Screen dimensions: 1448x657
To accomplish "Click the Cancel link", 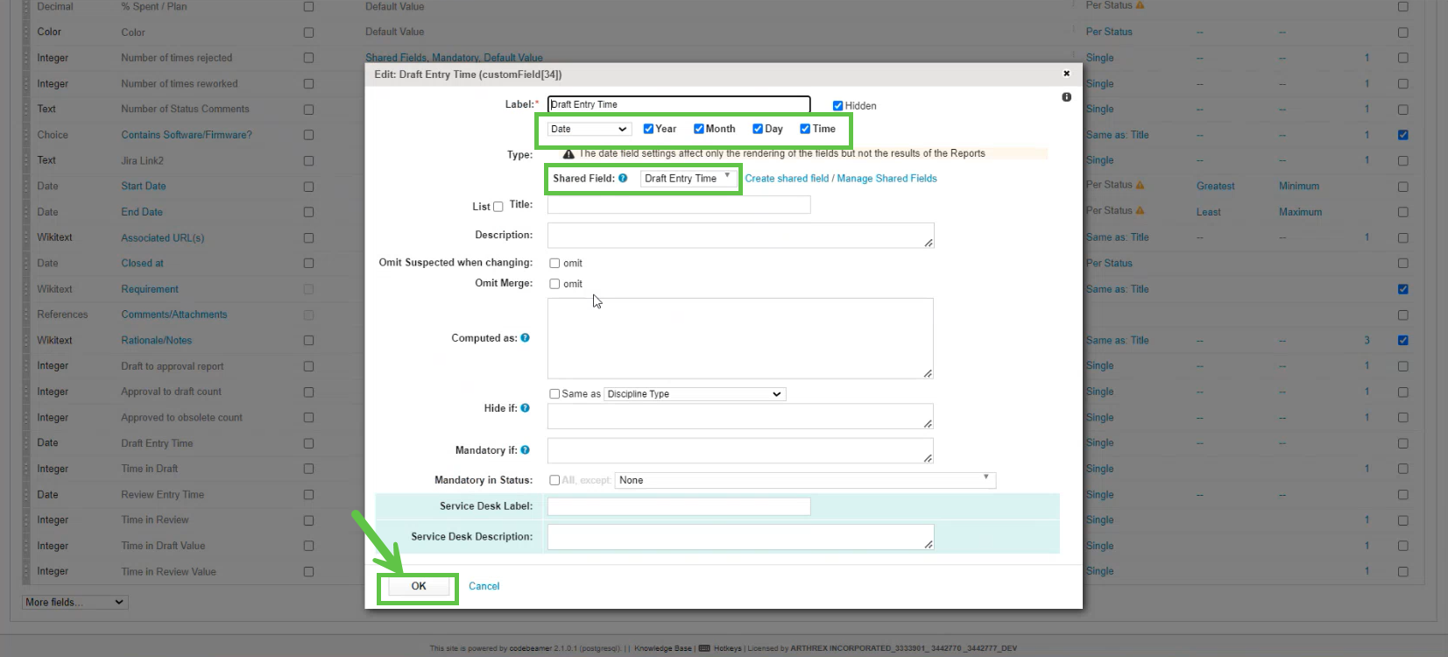I will [484, 586].
